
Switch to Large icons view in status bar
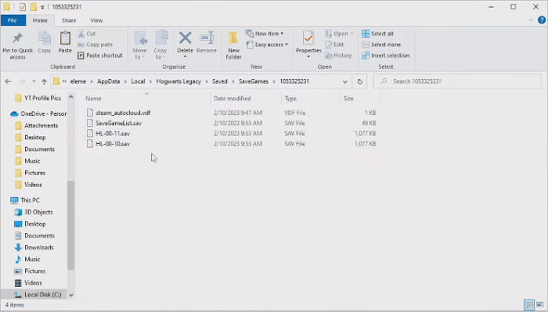(540, 304)
